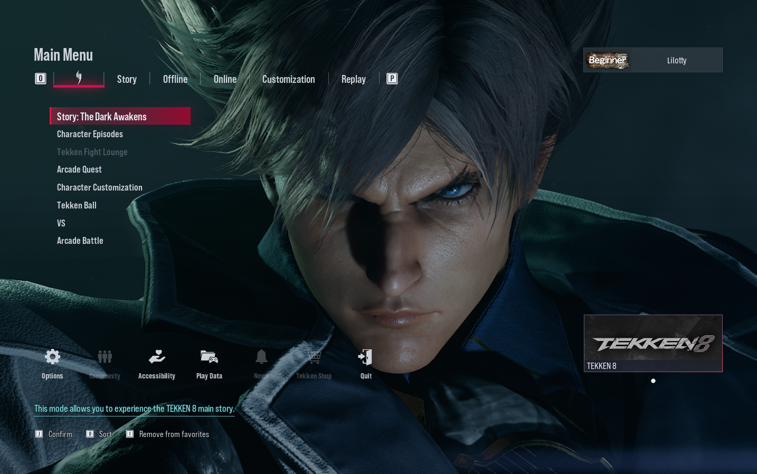The height and width of the screenshot is (474, 757).
Task: Open Accessibility hand-heart icon
Action: click(157, 357)
